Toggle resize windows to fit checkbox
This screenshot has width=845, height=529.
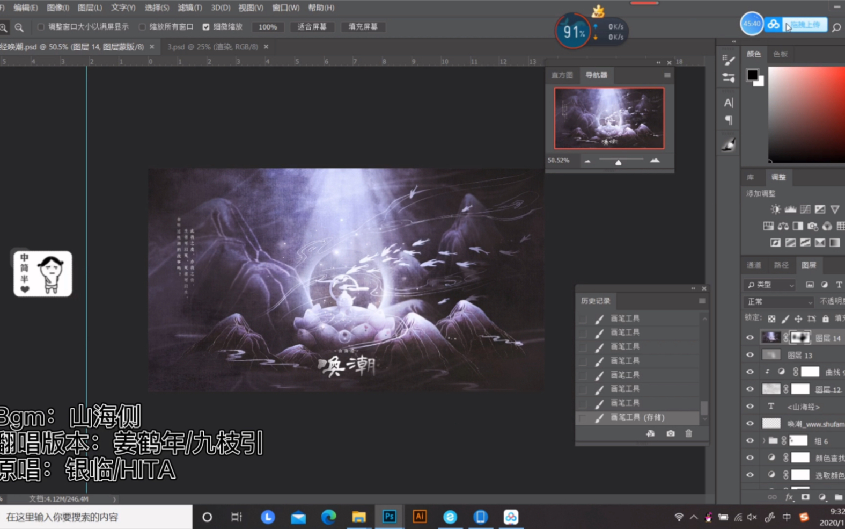tap(41, 27)
